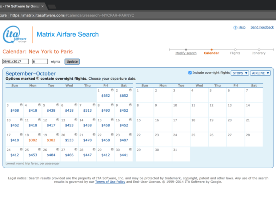Image resolution: width=276 pixels, height=220 pixels.
Task: Open the AIRLINE filter dropdown
Action: coord(260,73)
